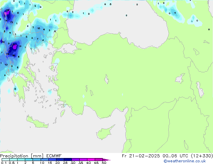Click the 30–35 mm purple legend box
The image size is (213, 164).
tap(76, 160)
